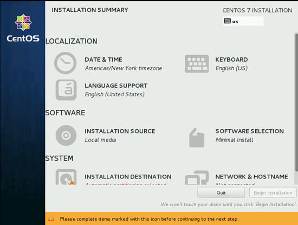Click the Begin Installation button
The height and width of the screenshot is (225, 298).
click(x=273, y=193)
